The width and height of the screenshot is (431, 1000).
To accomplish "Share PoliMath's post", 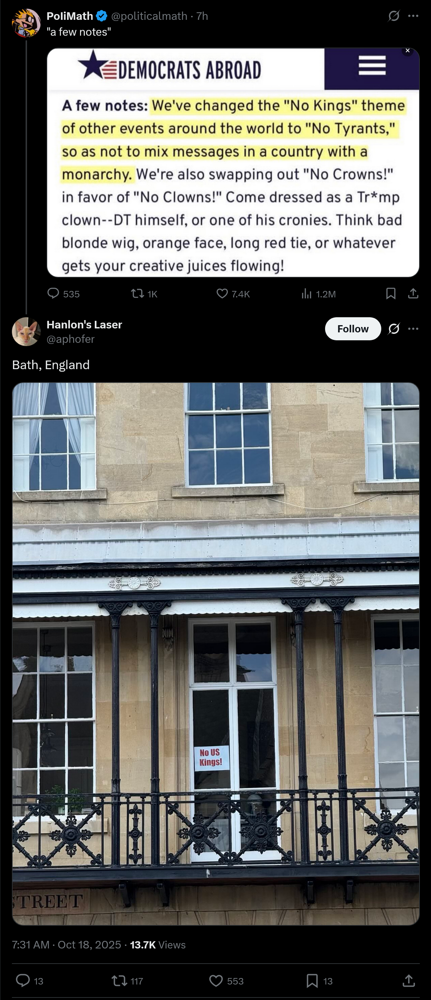I will [413, 293].
